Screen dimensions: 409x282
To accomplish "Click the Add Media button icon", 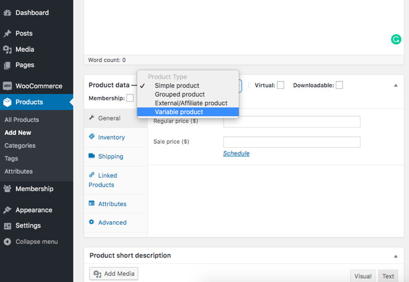I will pos(97,274).
